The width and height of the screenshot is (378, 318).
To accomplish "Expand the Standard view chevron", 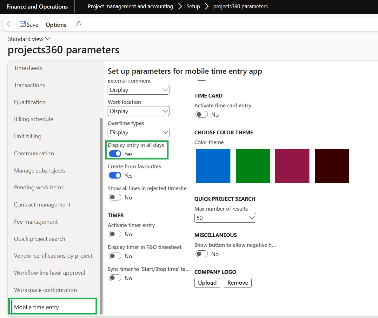I will pyautogui.click(x=48, y=38).
